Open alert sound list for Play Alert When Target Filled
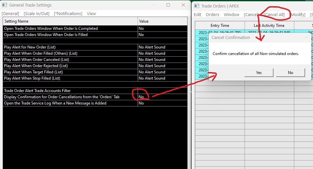The image size is (313, 169). click(x=163, y=72)
